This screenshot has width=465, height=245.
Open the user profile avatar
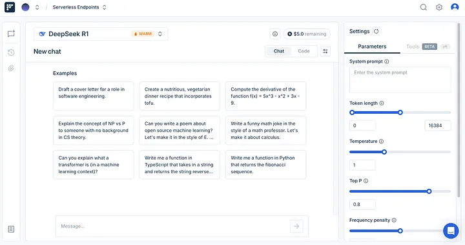point(455,7)
